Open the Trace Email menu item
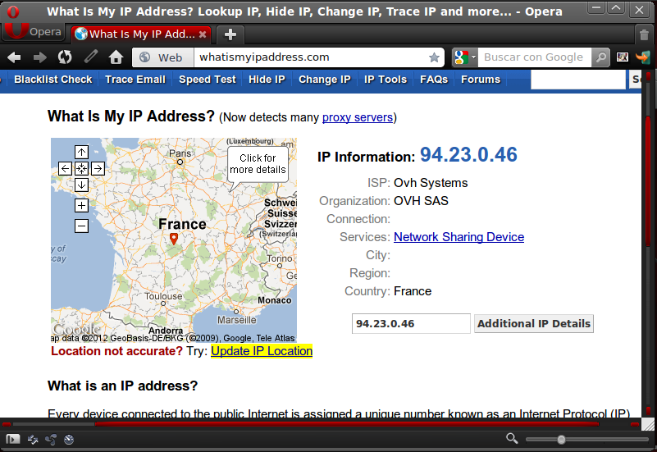Image resolution: width=657 pixels, height=452 pixels. click(135, 80)
